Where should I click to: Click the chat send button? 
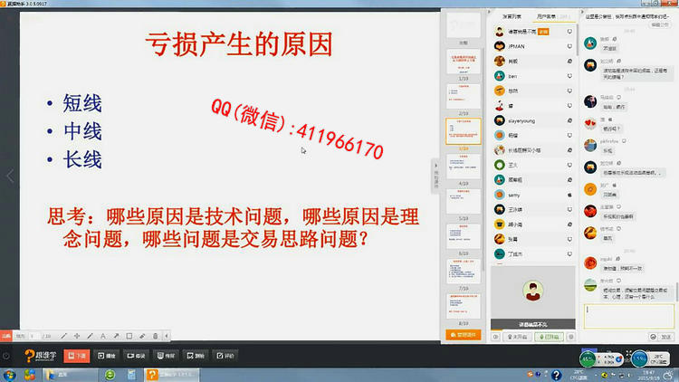pyautogui.click(x=666, y=337)
